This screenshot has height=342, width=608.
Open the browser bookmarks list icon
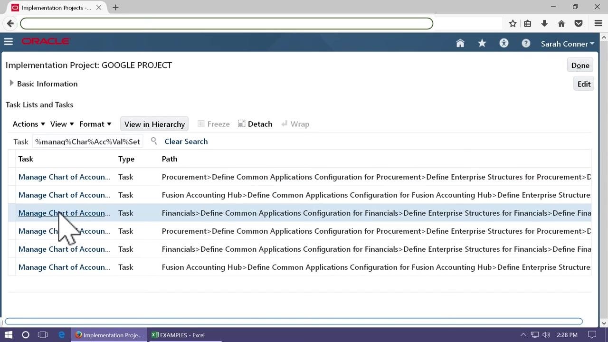pos(527,23)
